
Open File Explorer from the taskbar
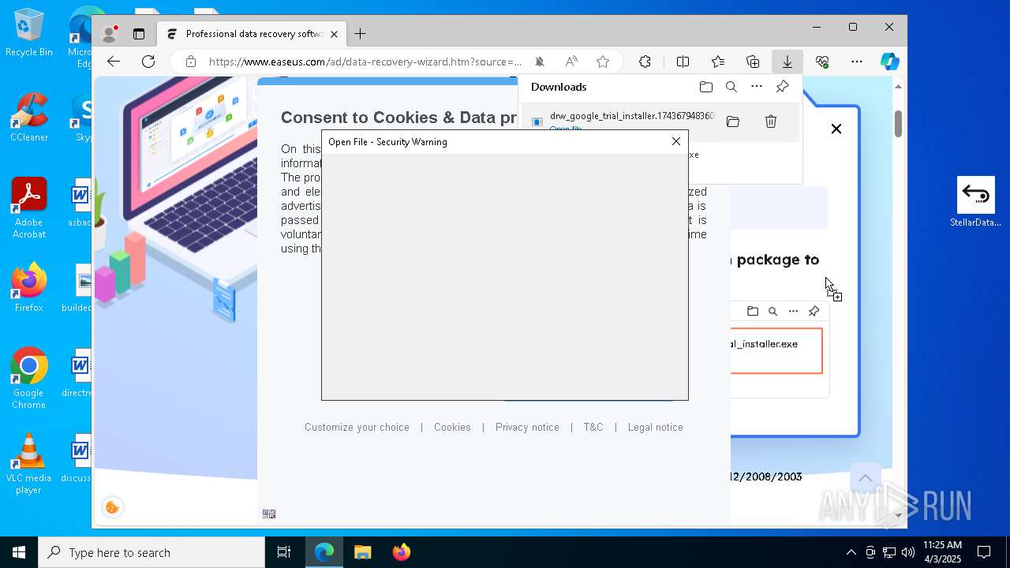[x=362, y=552]
